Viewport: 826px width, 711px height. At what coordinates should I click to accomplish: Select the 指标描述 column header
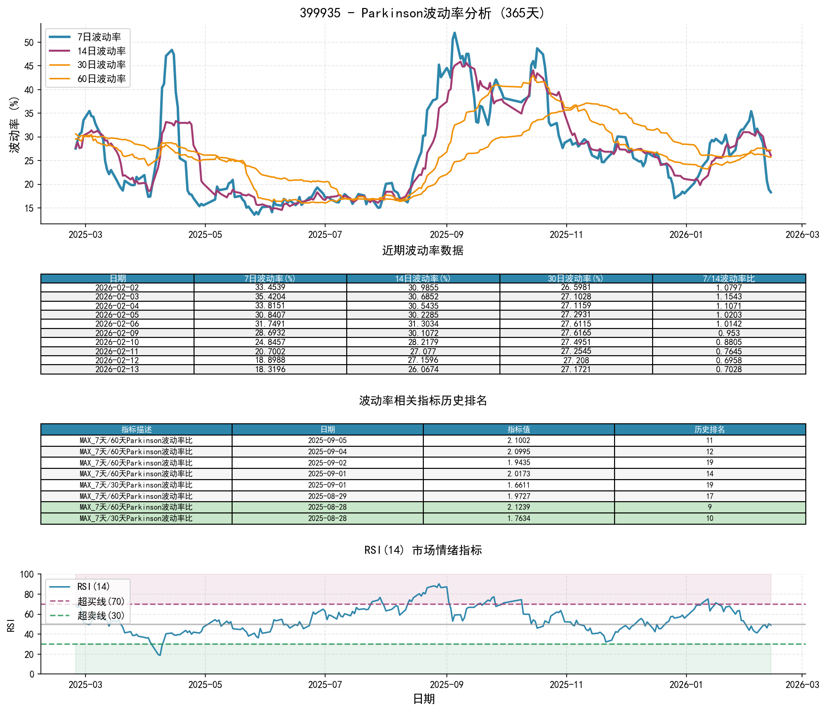pos(136,429)
